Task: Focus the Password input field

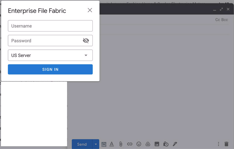Action: pos(50,40)
